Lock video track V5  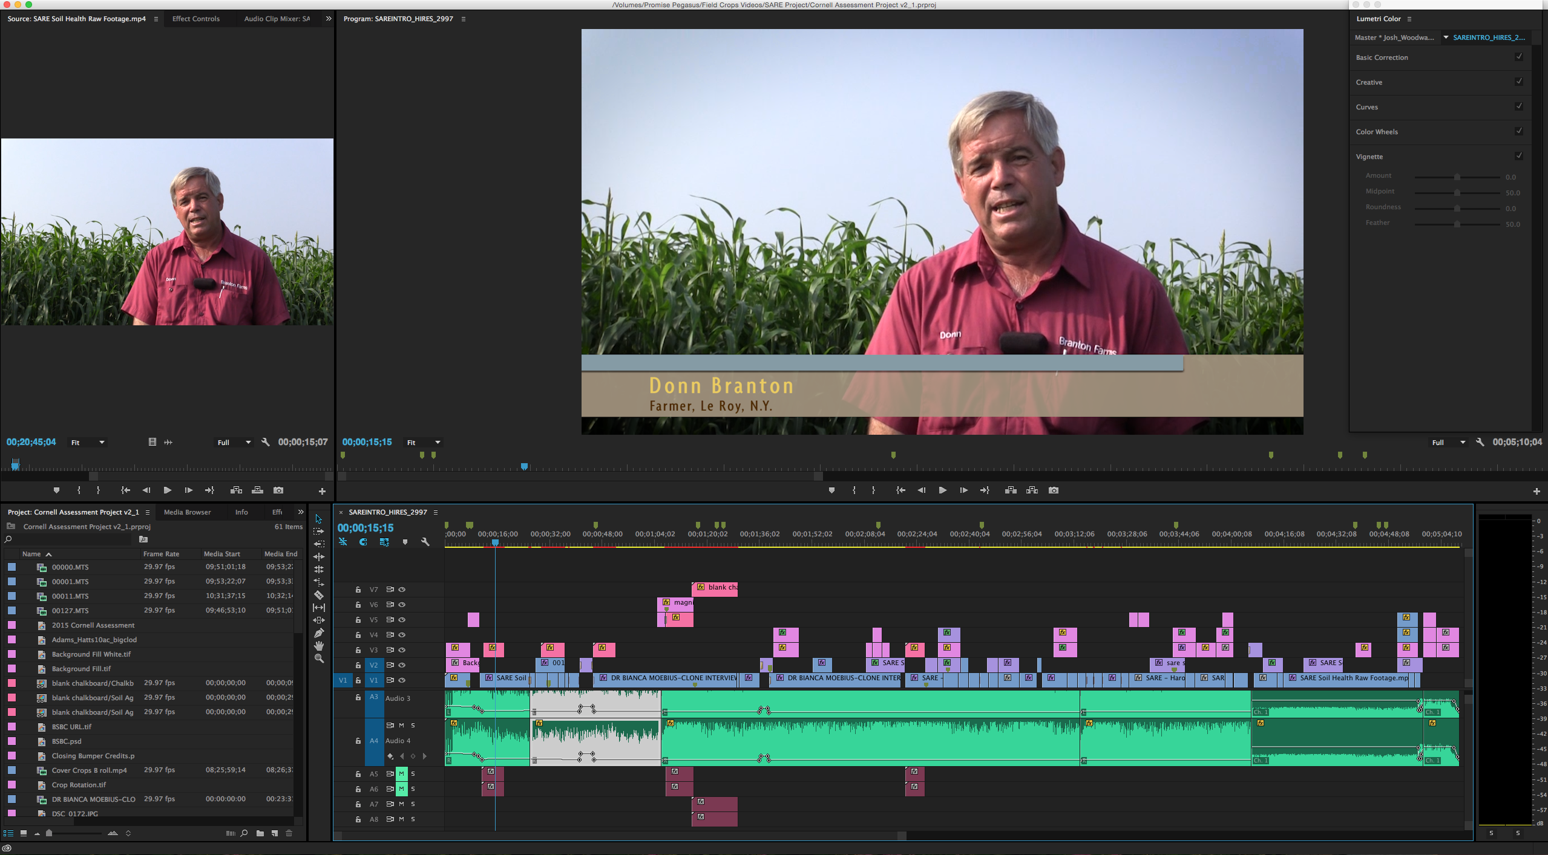pyautogui.click(x=358, y=620)
